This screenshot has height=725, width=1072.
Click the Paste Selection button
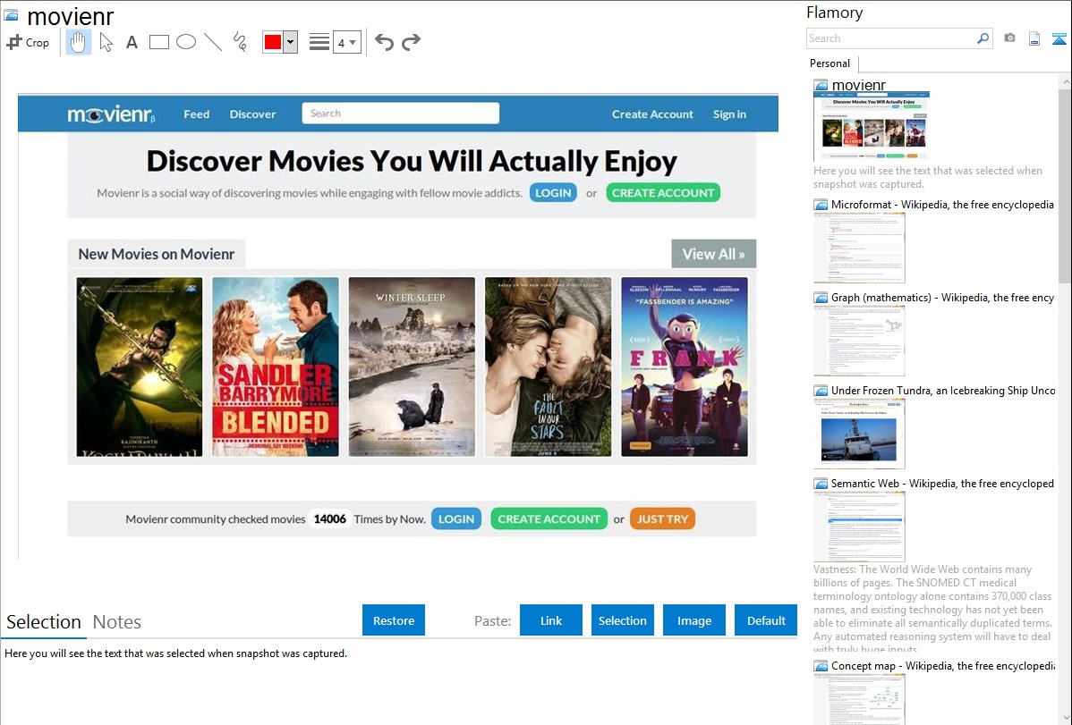623,620
